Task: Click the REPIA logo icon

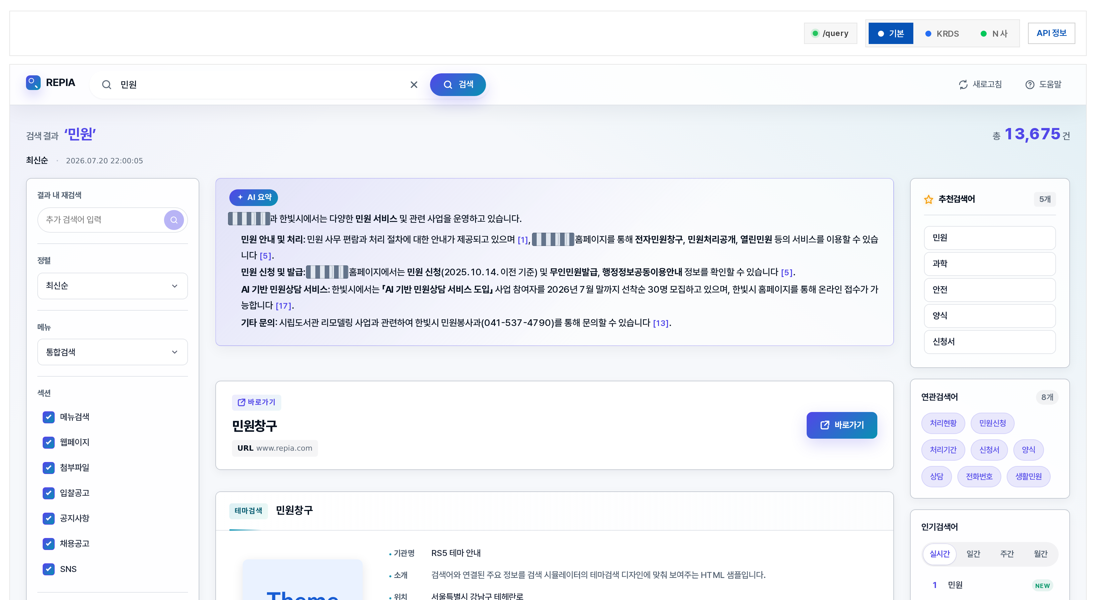Action: [x=33, y=83]
